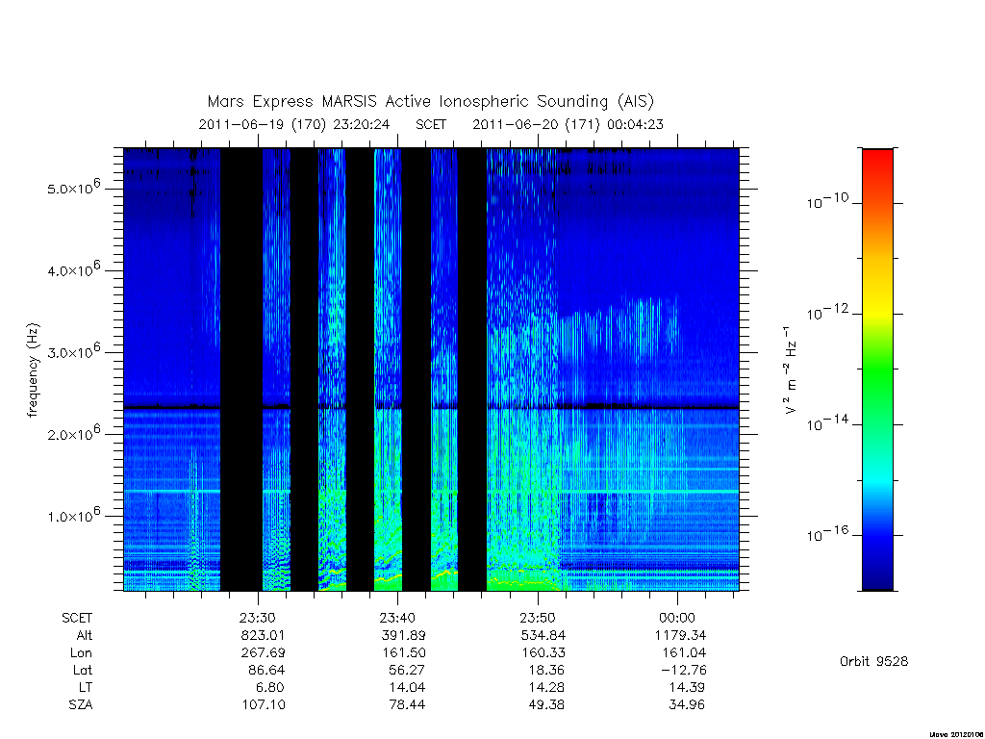The height and width of the screenshot is (739, 985).
Task: Click altitude value 534.84
Action: tap(543, 635)
